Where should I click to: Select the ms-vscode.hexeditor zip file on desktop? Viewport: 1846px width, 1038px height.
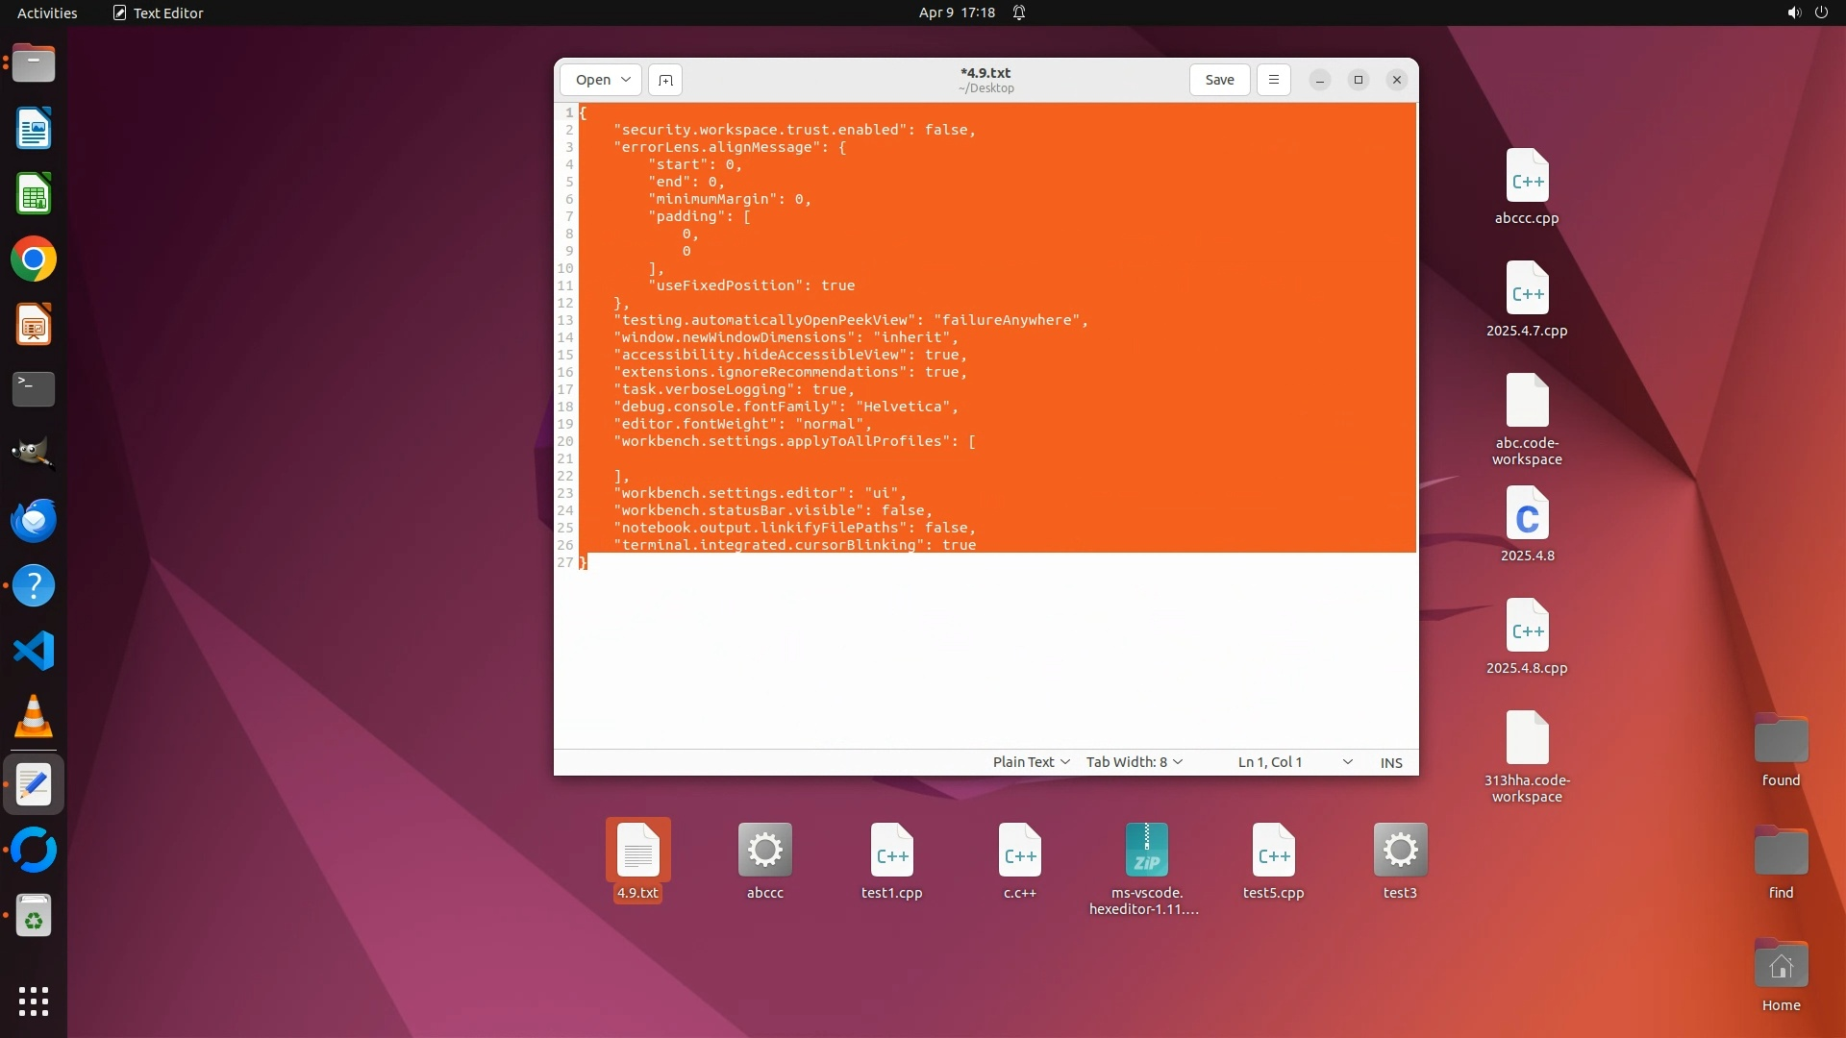pos(1146,851)
